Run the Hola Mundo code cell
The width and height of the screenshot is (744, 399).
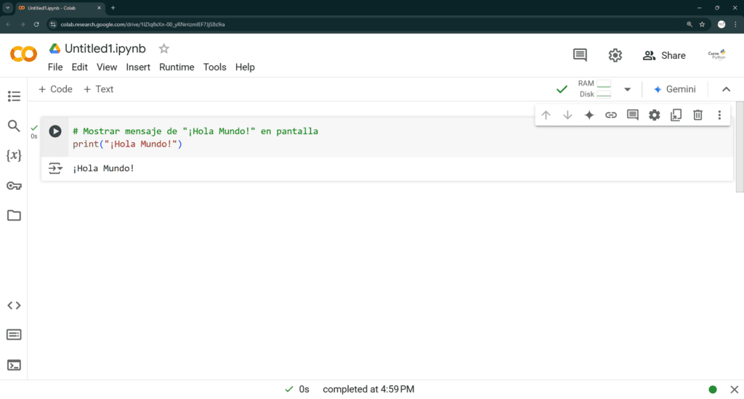[x=55, y=131]
